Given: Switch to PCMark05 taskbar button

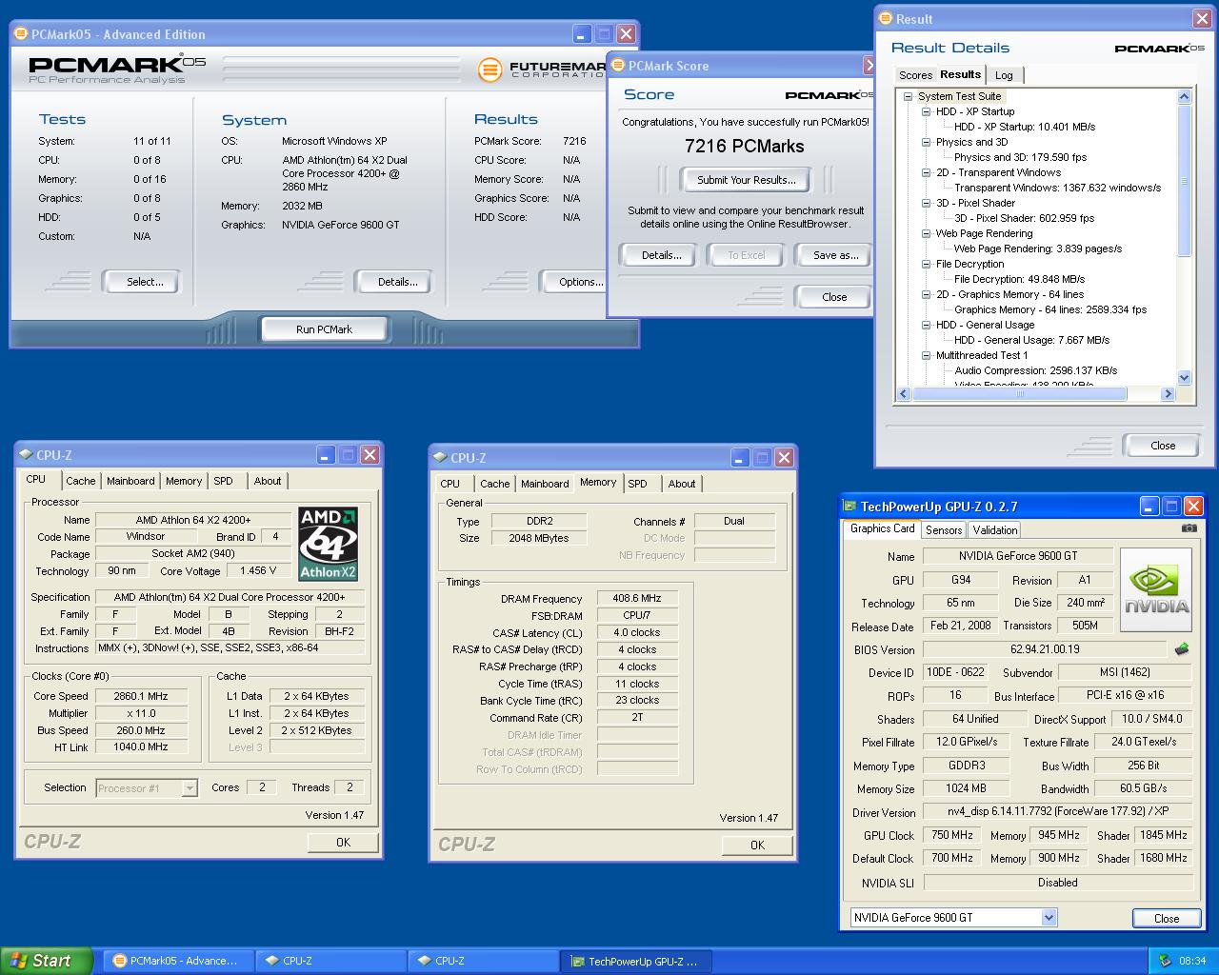Looking at the screenshot, I should tap(177, 961).
